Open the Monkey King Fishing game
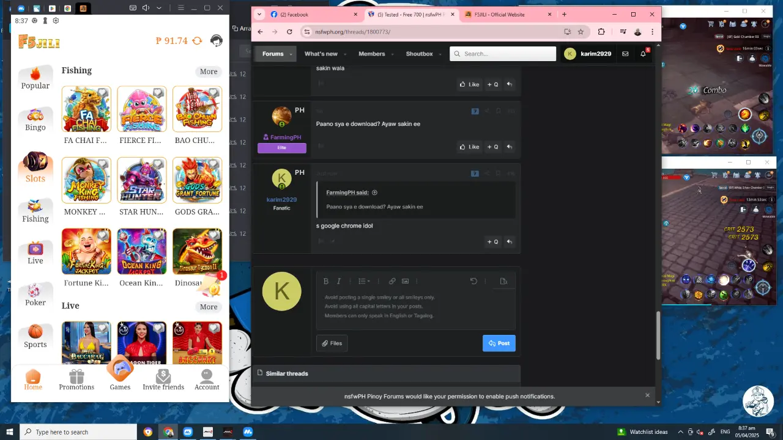 point(86,180)
